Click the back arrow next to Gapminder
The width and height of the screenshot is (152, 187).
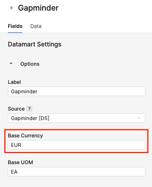[x=12, y=8]
